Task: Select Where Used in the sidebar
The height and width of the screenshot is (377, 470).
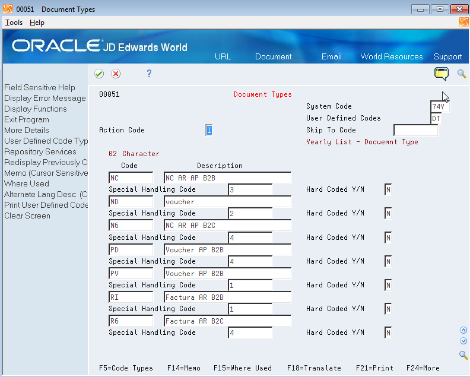Action: point(27,183)
